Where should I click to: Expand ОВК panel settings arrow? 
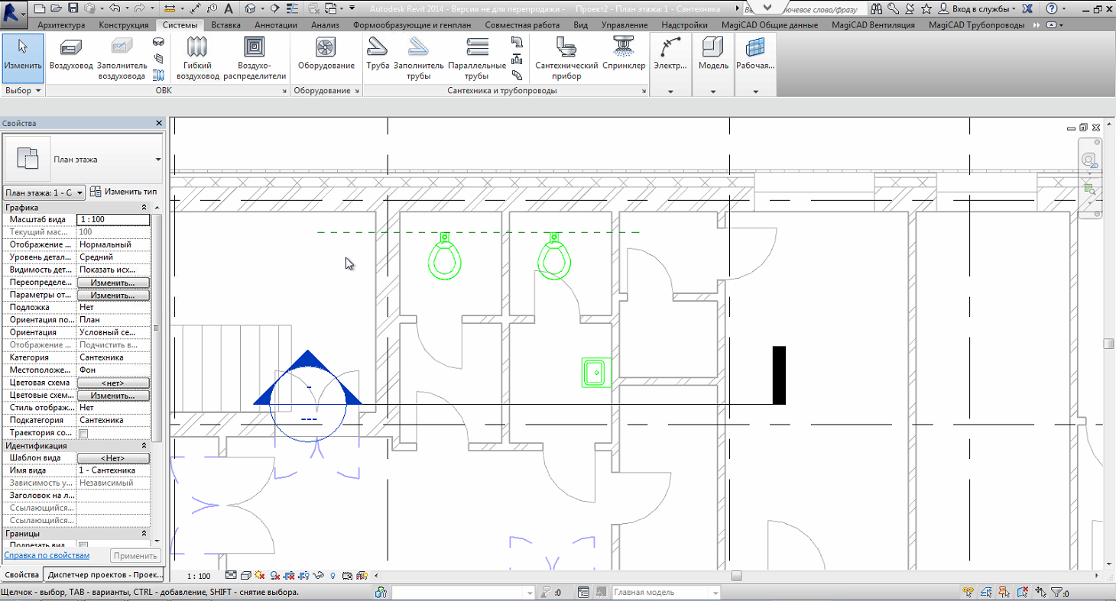pos(284,91)
